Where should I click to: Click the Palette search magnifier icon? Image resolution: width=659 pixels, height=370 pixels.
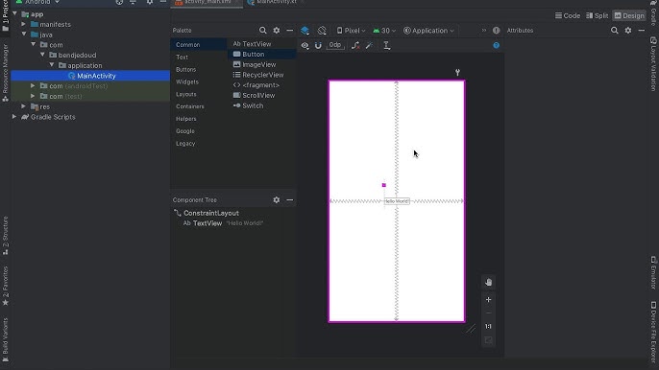[262, 31]
